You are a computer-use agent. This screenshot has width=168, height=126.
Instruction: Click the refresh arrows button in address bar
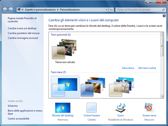coord(111,10)
